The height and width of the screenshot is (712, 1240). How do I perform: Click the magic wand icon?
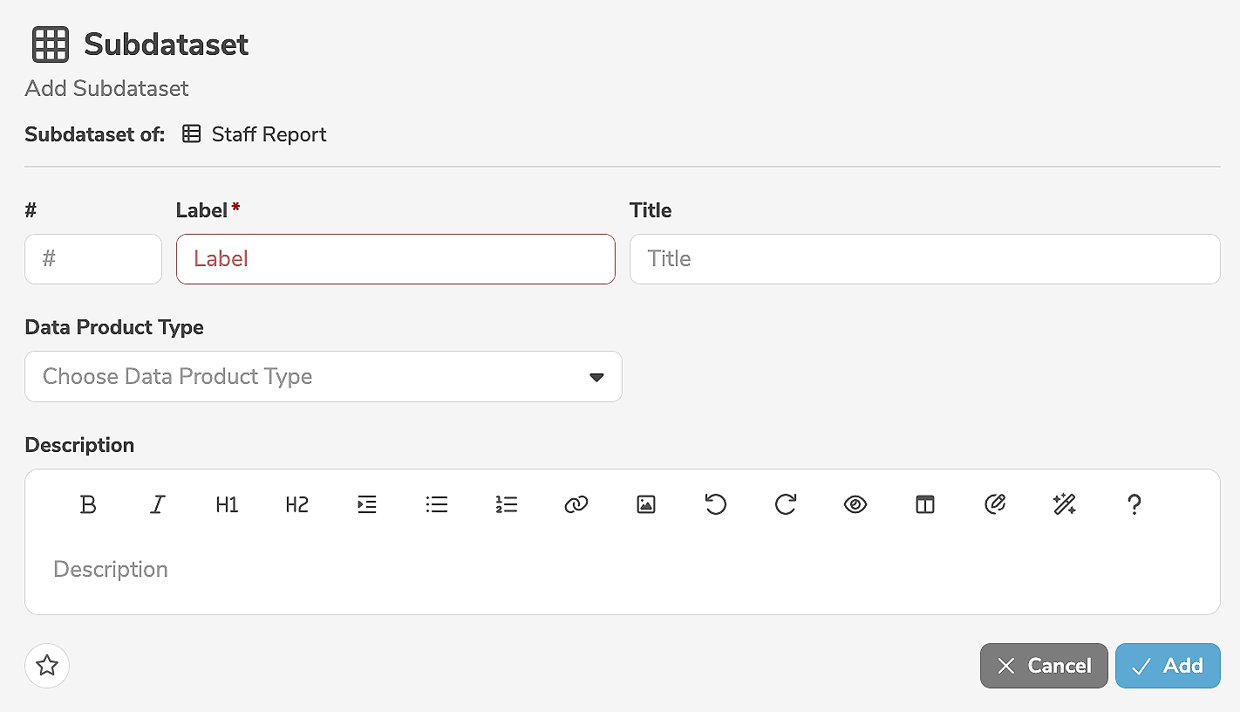[1065, 504]
